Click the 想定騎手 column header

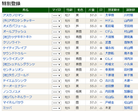coord(114,10)
